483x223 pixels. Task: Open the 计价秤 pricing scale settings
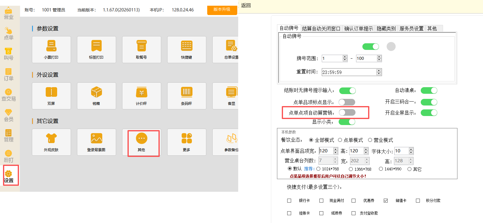(x=141, y=96)
